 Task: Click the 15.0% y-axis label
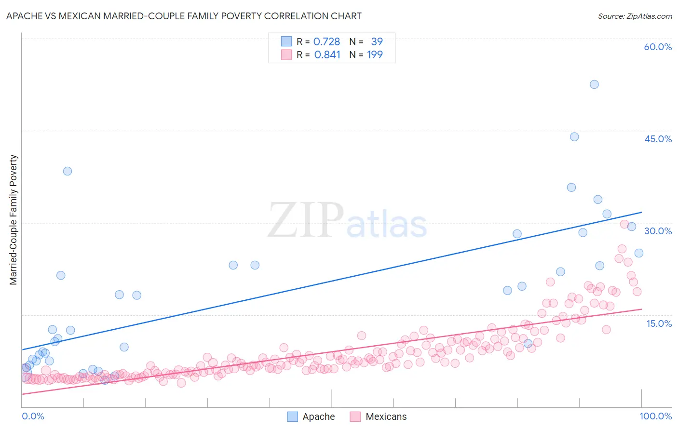pos(659,323)
